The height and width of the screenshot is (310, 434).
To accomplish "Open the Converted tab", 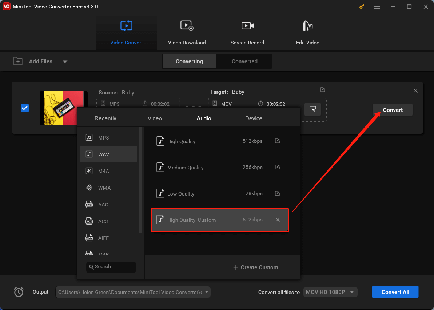I will coord(244,61).
